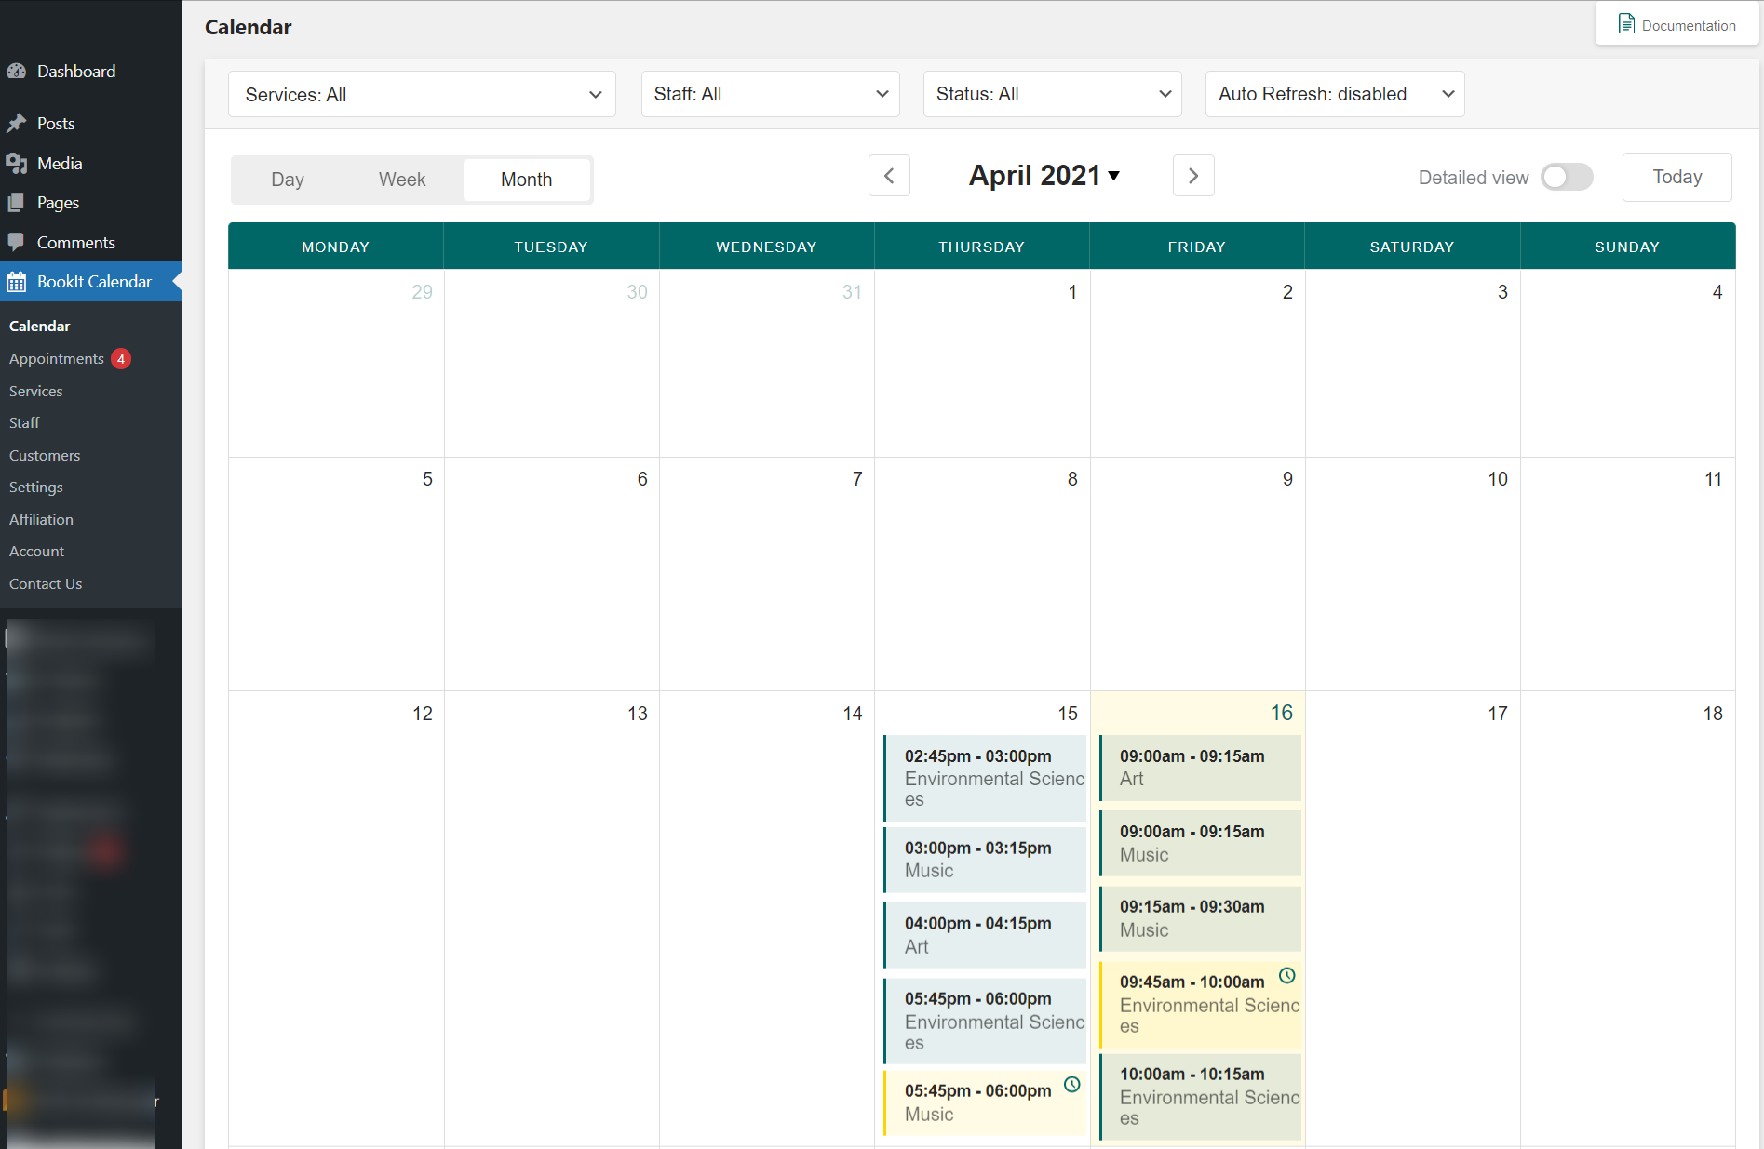
Task: Select the Pages icon in sidebar
Action: (x=18, y=202)
